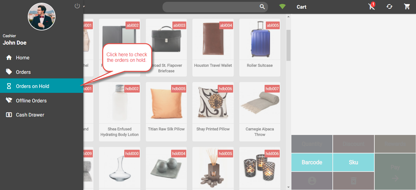Open held carts icon with badge 1

pyautogui.click(x=372, y=6)
